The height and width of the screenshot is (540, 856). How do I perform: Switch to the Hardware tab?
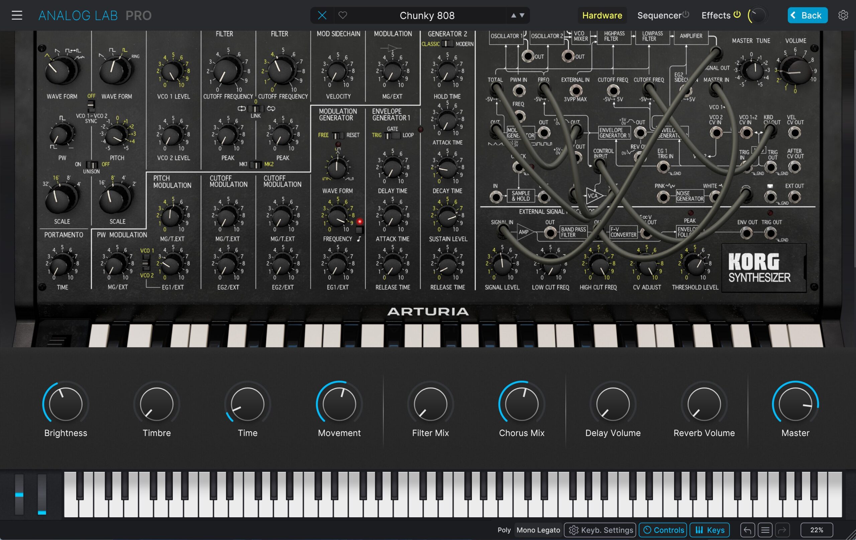point(602,15)
